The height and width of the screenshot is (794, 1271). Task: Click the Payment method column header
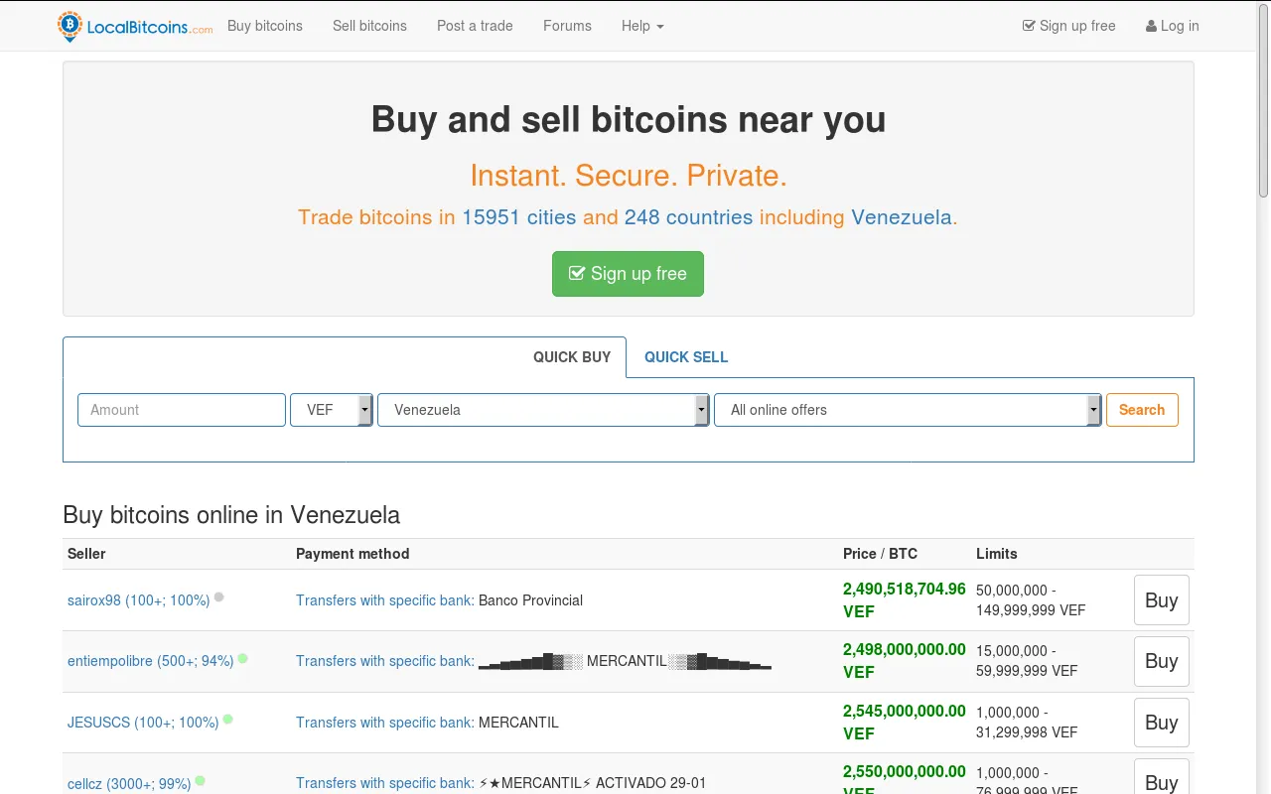(x=353, y=554)
